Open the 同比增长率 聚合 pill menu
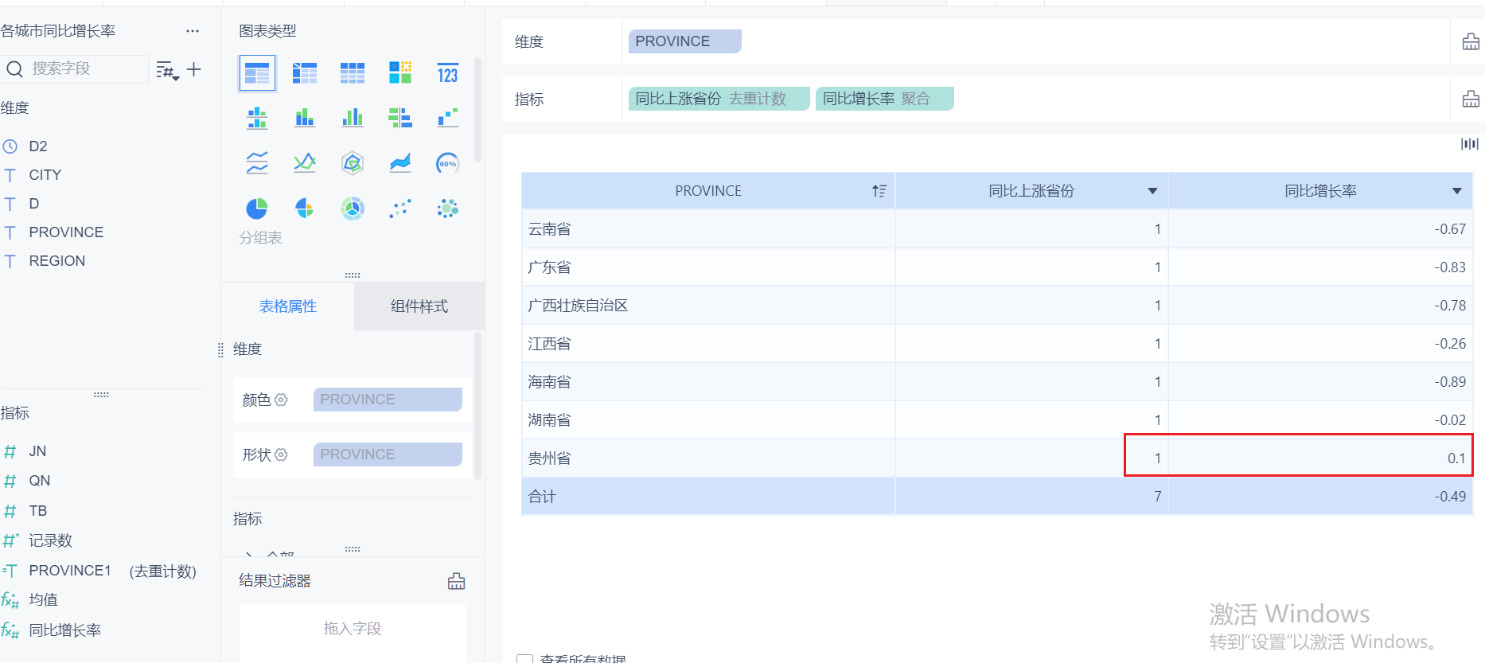Viewport: 1485px width, 663px height. pyautogui.click(x=885, y=99)
